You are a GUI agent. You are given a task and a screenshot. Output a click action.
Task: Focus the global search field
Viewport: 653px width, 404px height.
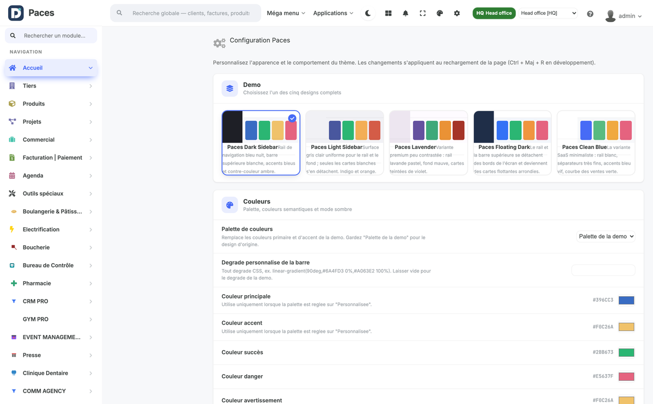[x=186, y=13]
